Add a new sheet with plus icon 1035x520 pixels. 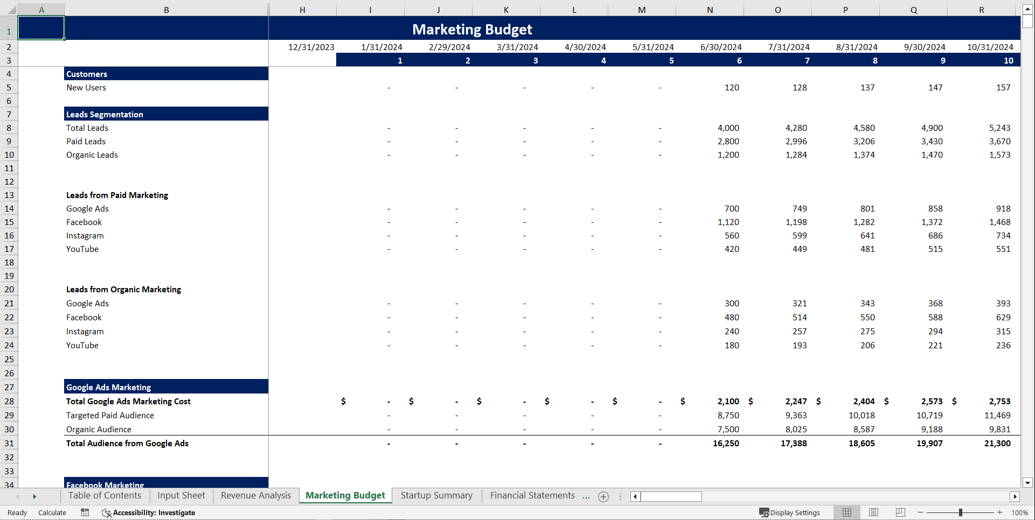(603, 497)
